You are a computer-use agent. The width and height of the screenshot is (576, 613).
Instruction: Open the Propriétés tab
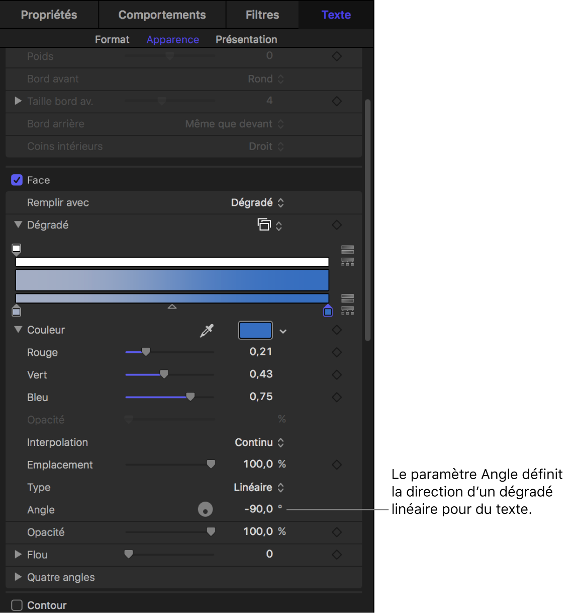pos(49,15)
